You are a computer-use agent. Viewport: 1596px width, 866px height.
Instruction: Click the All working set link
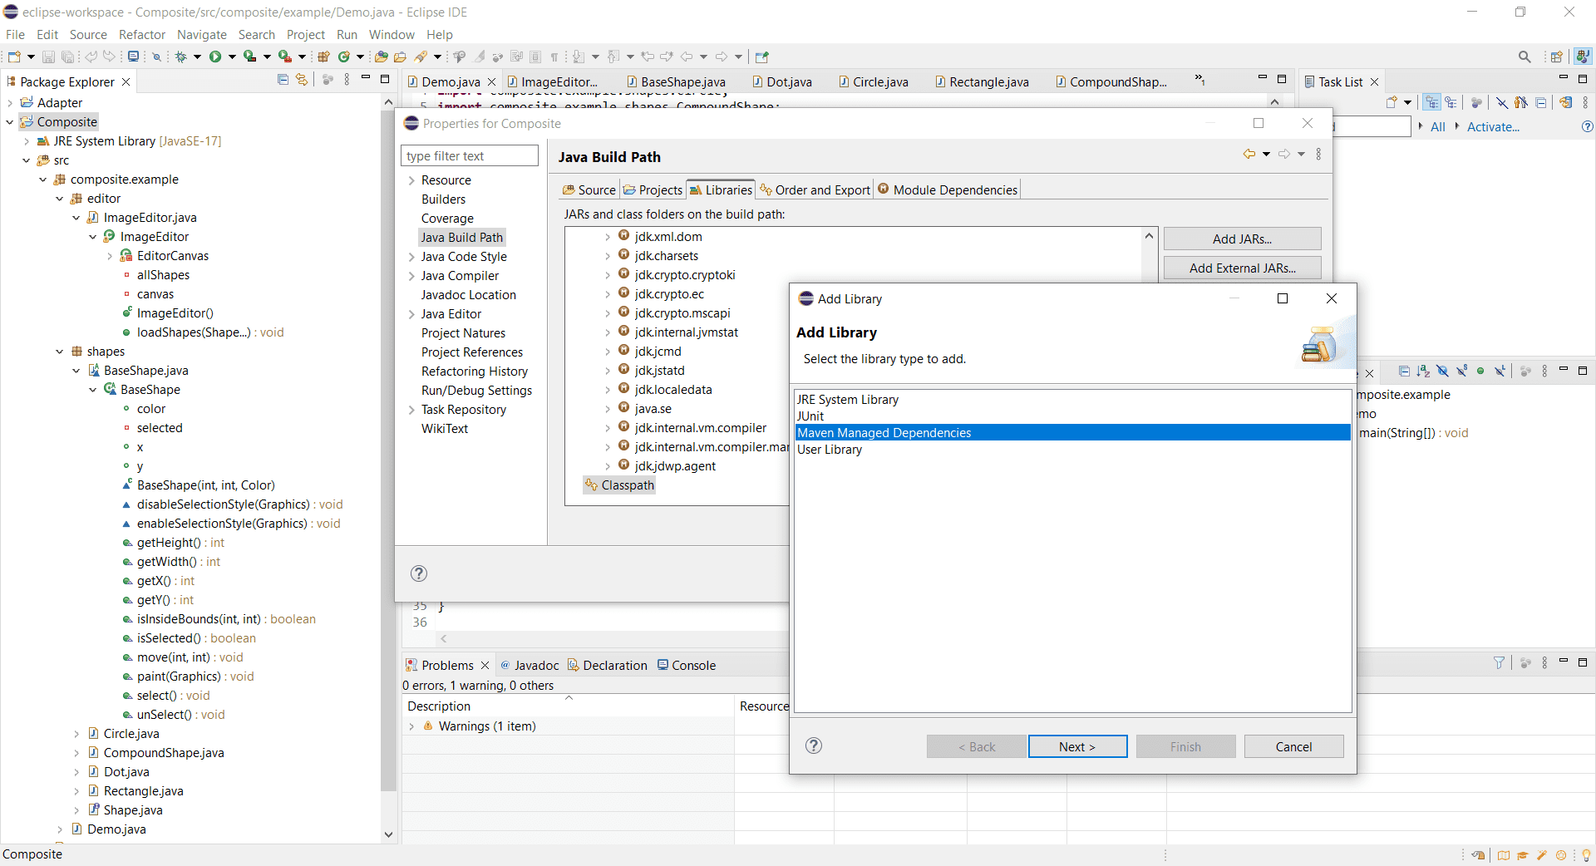[x=1438, y=127]
